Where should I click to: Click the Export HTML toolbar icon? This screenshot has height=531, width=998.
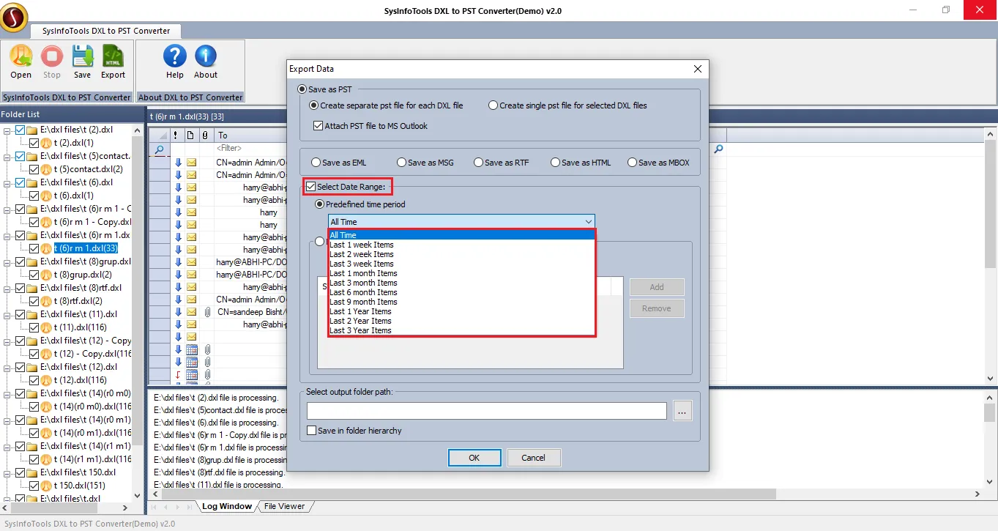click(113, 62)
